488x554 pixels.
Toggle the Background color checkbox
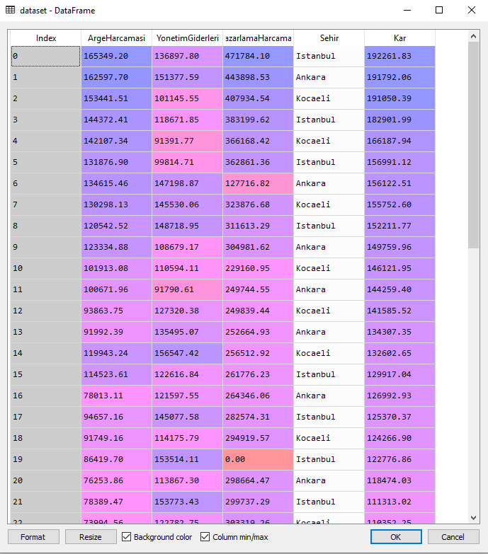pyautogui.click(x=127, y=537)
